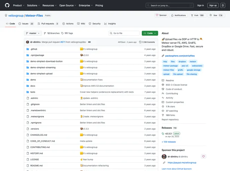The width and height of the screenshot is (230, 171).
Task: Open the Meteor-Files repository link
Action: [34, 16]
